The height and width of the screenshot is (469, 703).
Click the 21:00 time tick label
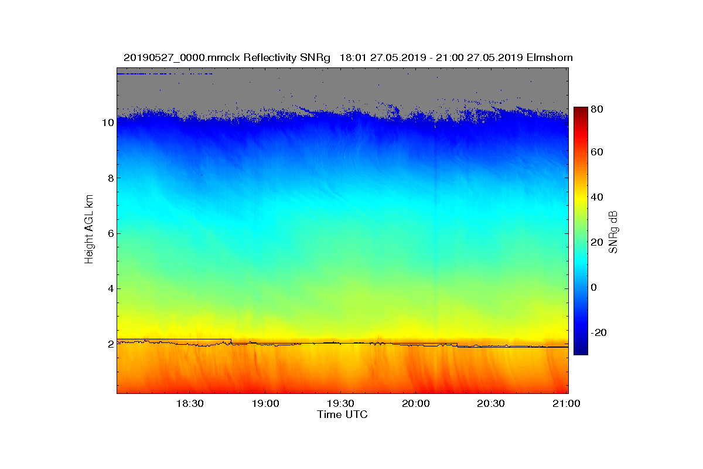point(567,404)
